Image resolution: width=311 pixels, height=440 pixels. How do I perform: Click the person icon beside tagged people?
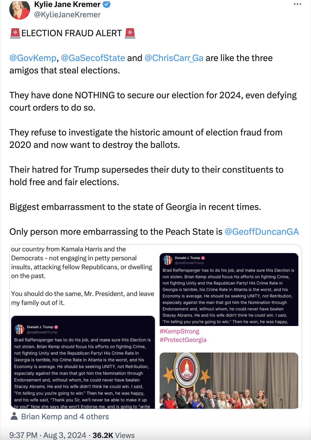click(x=14, y=416)
